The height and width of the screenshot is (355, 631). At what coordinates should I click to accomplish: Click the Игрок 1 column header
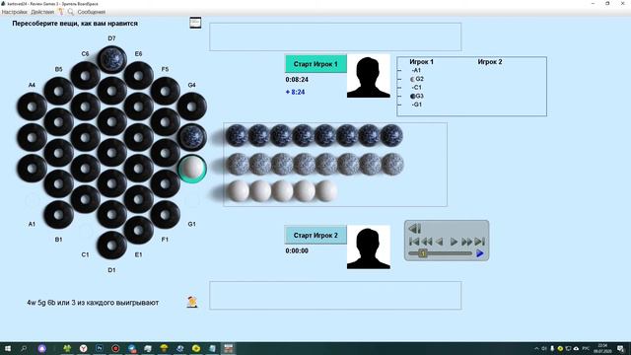pos(421,62)
